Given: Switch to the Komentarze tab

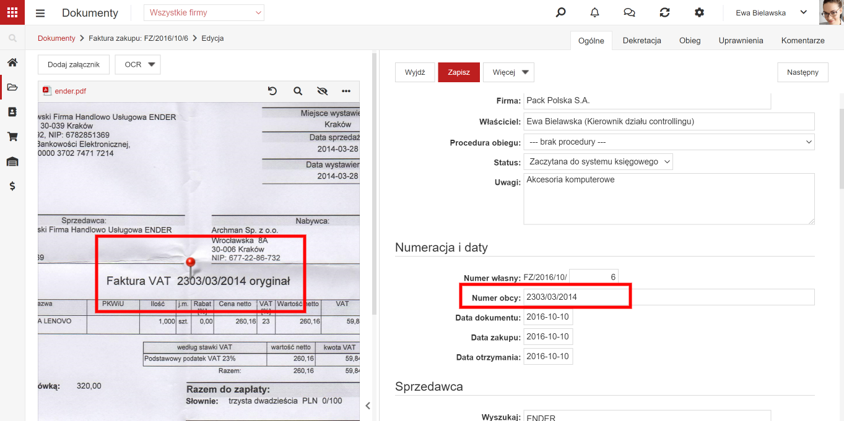Looking at the screenshot, I should pyautogui.click(x=803, y=40).
